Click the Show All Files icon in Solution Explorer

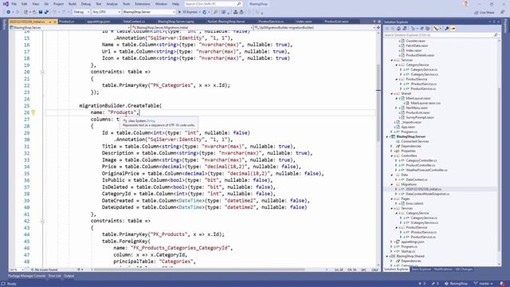point(427,29)
